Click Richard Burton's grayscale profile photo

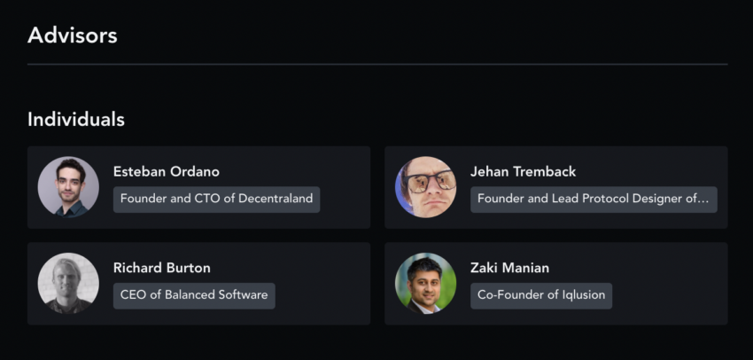click(x=68, y=283)
